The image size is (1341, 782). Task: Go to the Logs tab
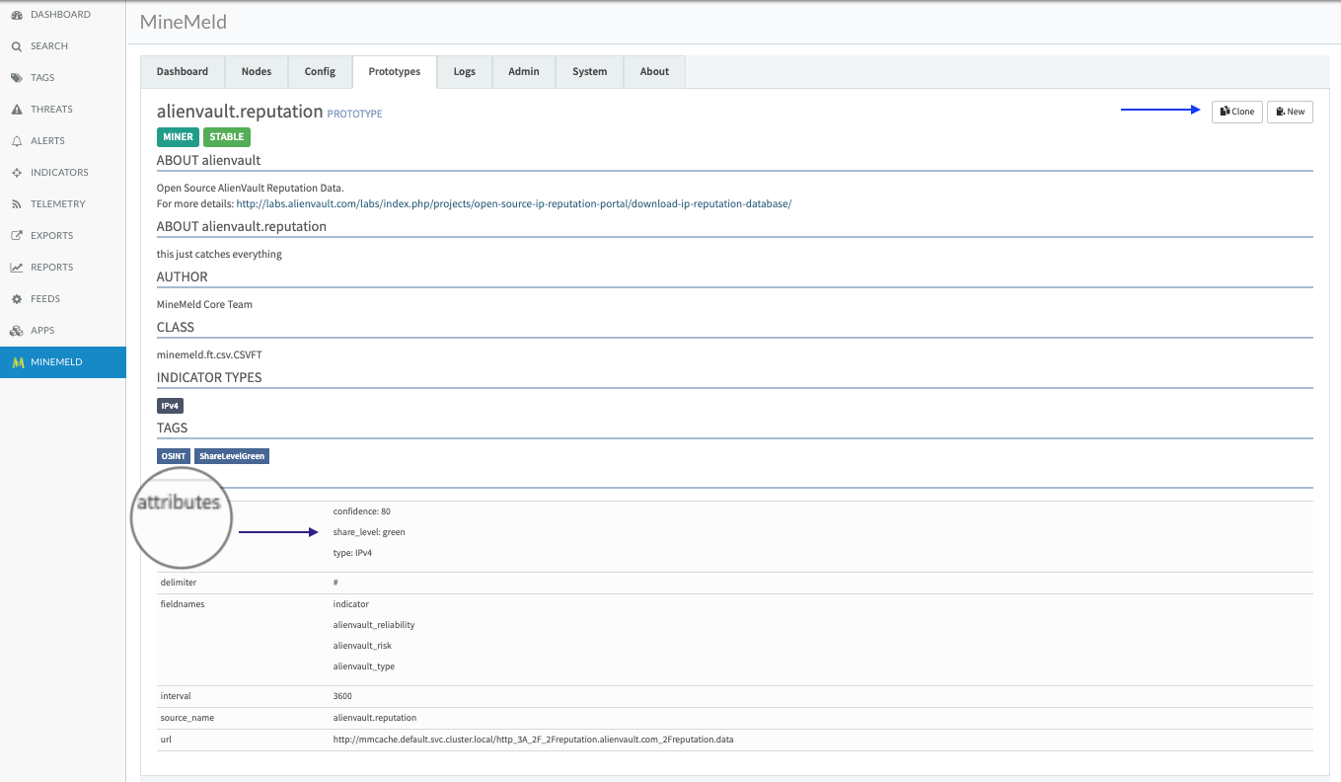[464, 72]
